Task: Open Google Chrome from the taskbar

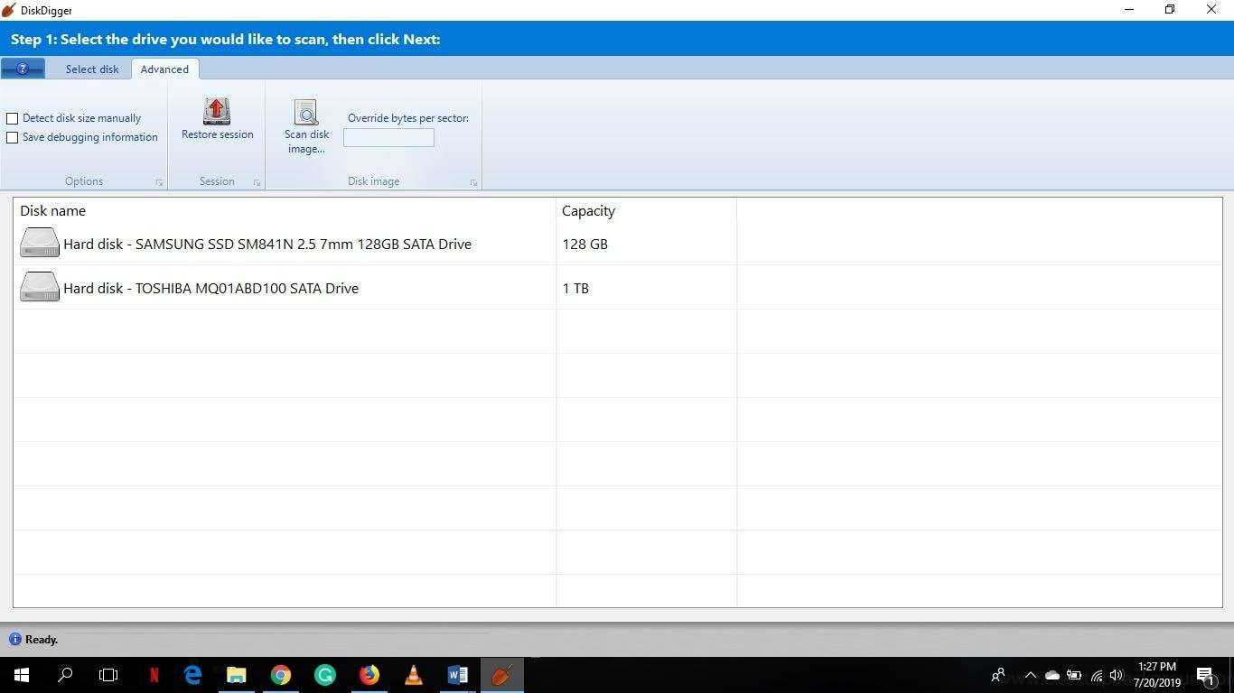Action: [x=281, y=675]
